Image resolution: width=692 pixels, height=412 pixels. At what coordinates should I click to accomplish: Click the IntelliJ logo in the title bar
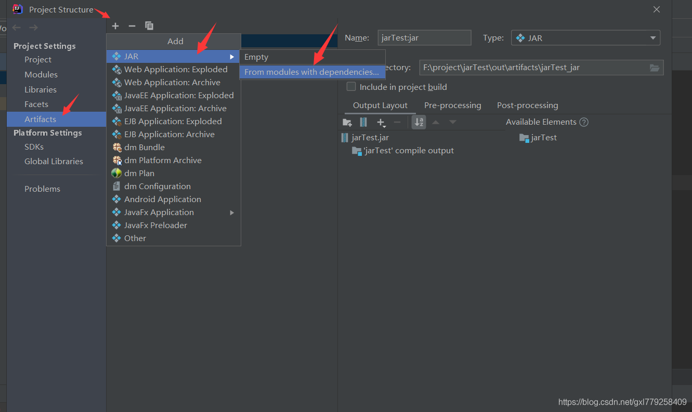pos(18,9)
